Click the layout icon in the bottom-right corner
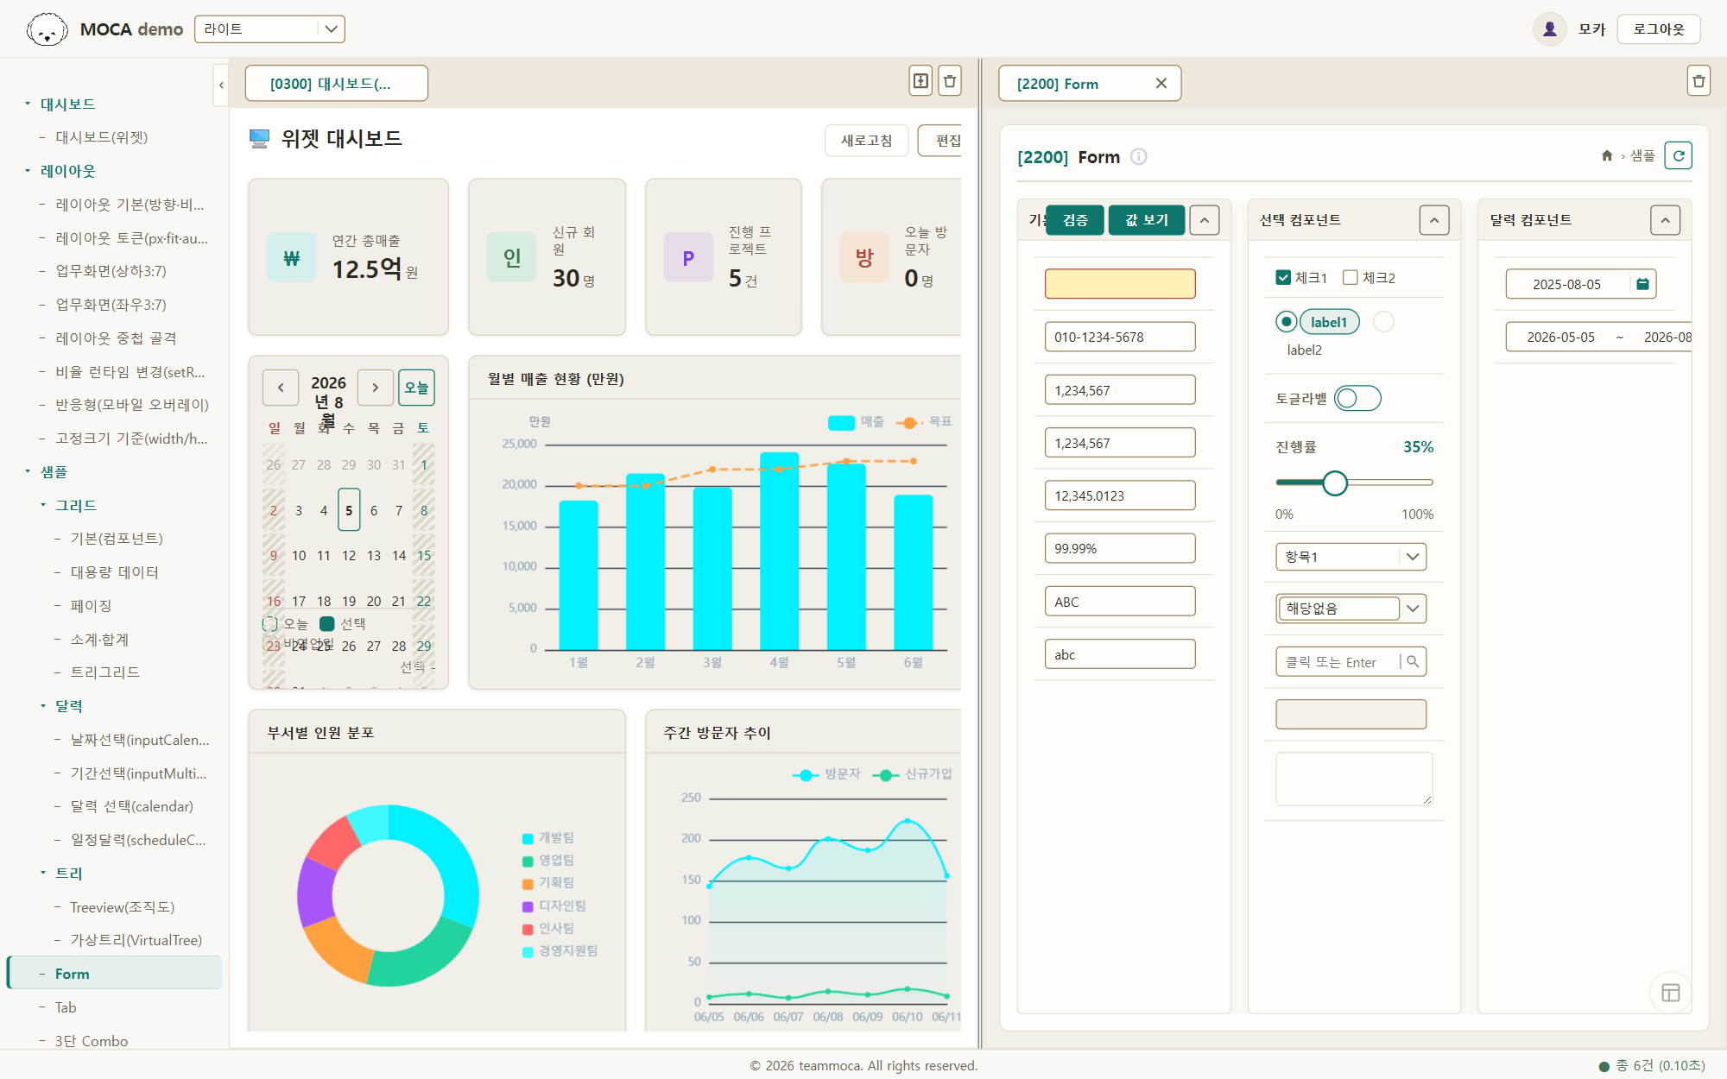 coord(1671,993)
